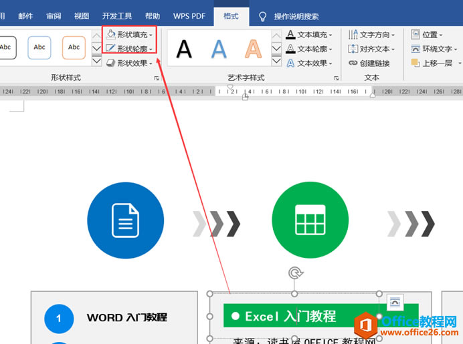
Task: Open the 艺术字样式 dialog launcher
Action: (x=336, y=78)
